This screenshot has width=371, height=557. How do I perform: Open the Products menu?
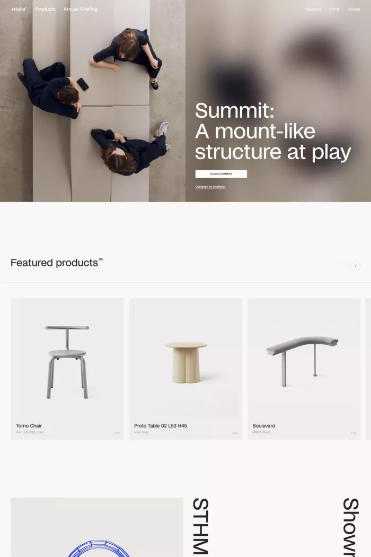pos(46,9)
